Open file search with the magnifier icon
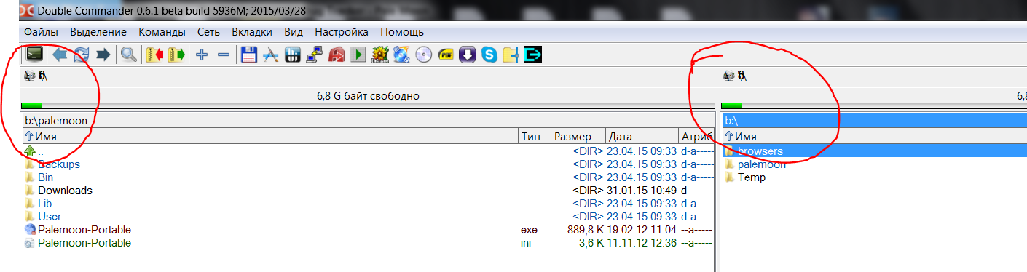 129,55
